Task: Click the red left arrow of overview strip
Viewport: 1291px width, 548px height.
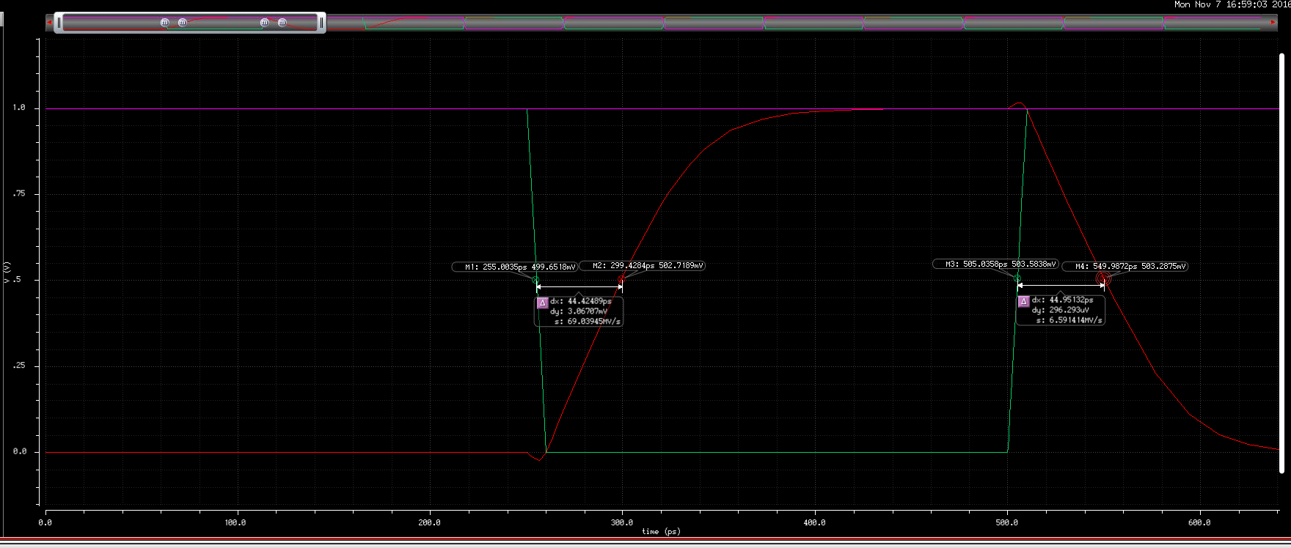Action: pos(49,23)
